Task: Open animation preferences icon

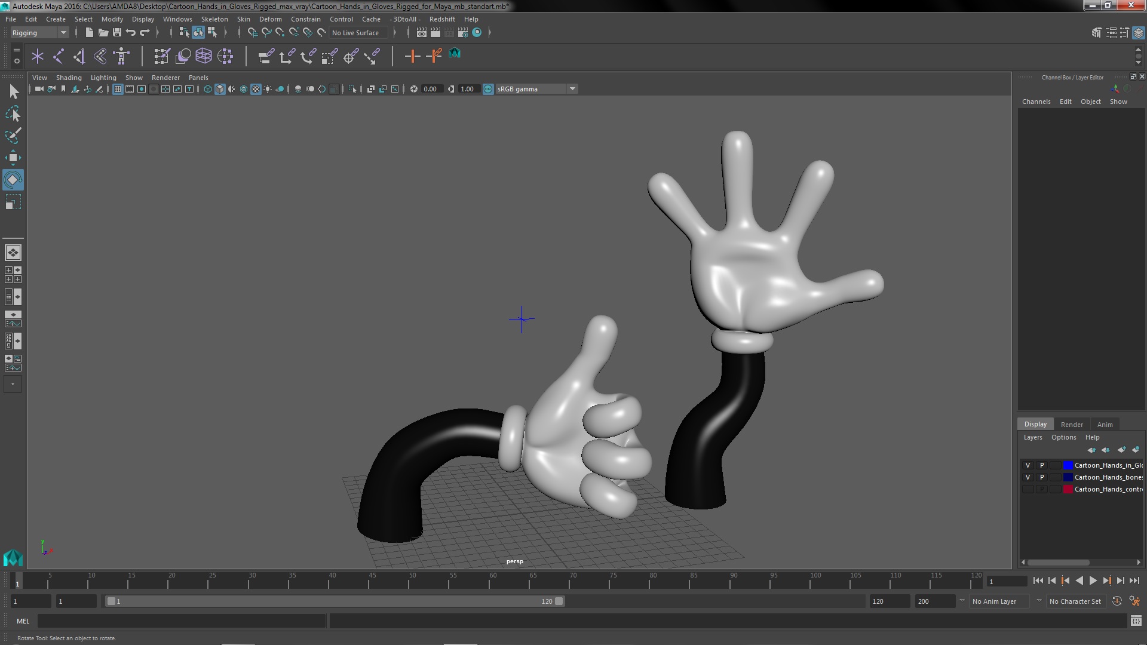Action: [1134, 601]
